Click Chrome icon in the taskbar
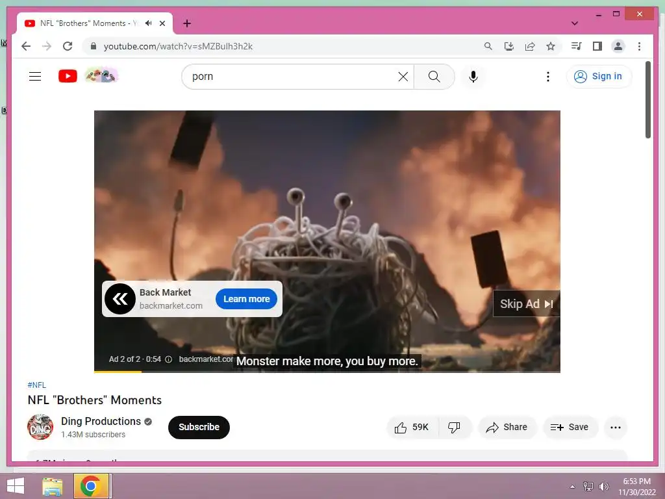 [x=91, y=486]
